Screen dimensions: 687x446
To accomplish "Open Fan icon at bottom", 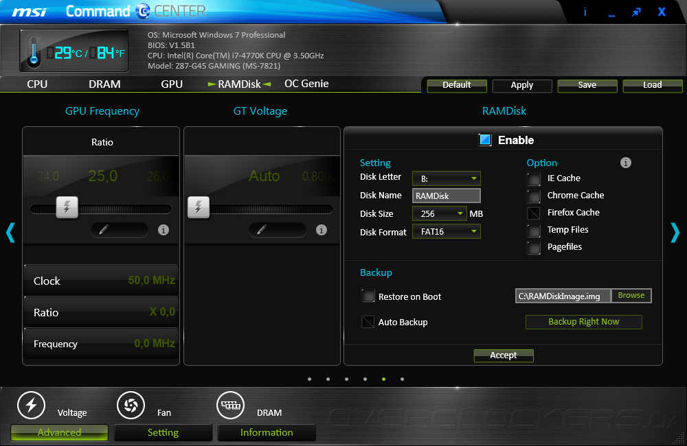I will 131,406.
